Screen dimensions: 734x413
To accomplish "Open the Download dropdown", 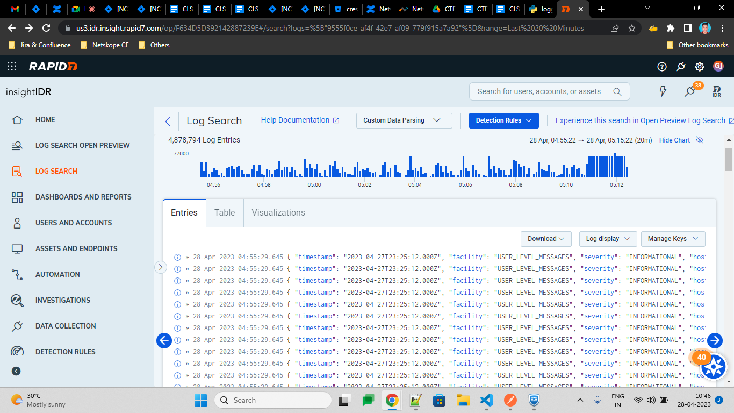I will [x=545, y=239].
